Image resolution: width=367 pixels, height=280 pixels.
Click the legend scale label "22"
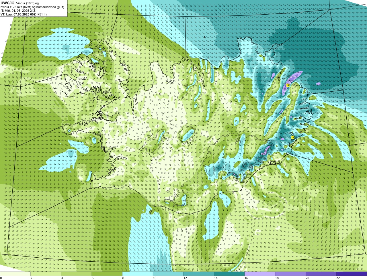(338, 278)
